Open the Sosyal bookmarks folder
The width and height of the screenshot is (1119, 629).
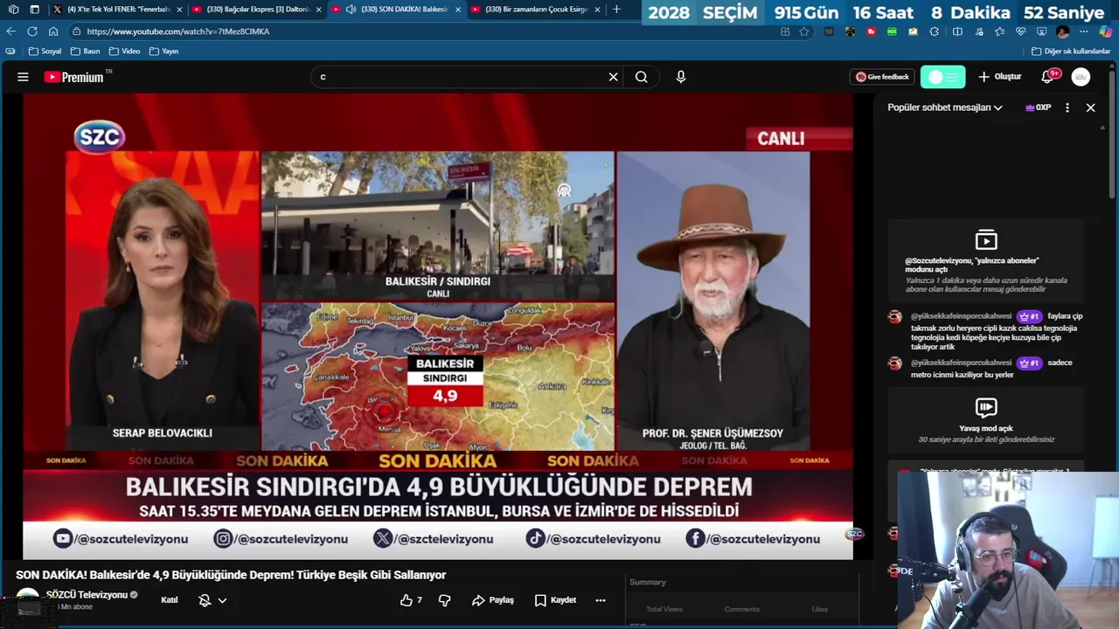coord(45,51)
